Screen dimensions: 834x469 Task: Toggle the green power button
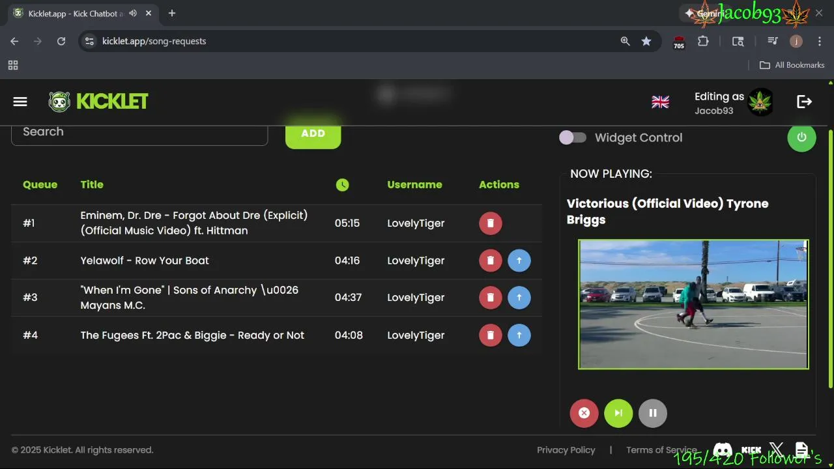coord(801,137)
